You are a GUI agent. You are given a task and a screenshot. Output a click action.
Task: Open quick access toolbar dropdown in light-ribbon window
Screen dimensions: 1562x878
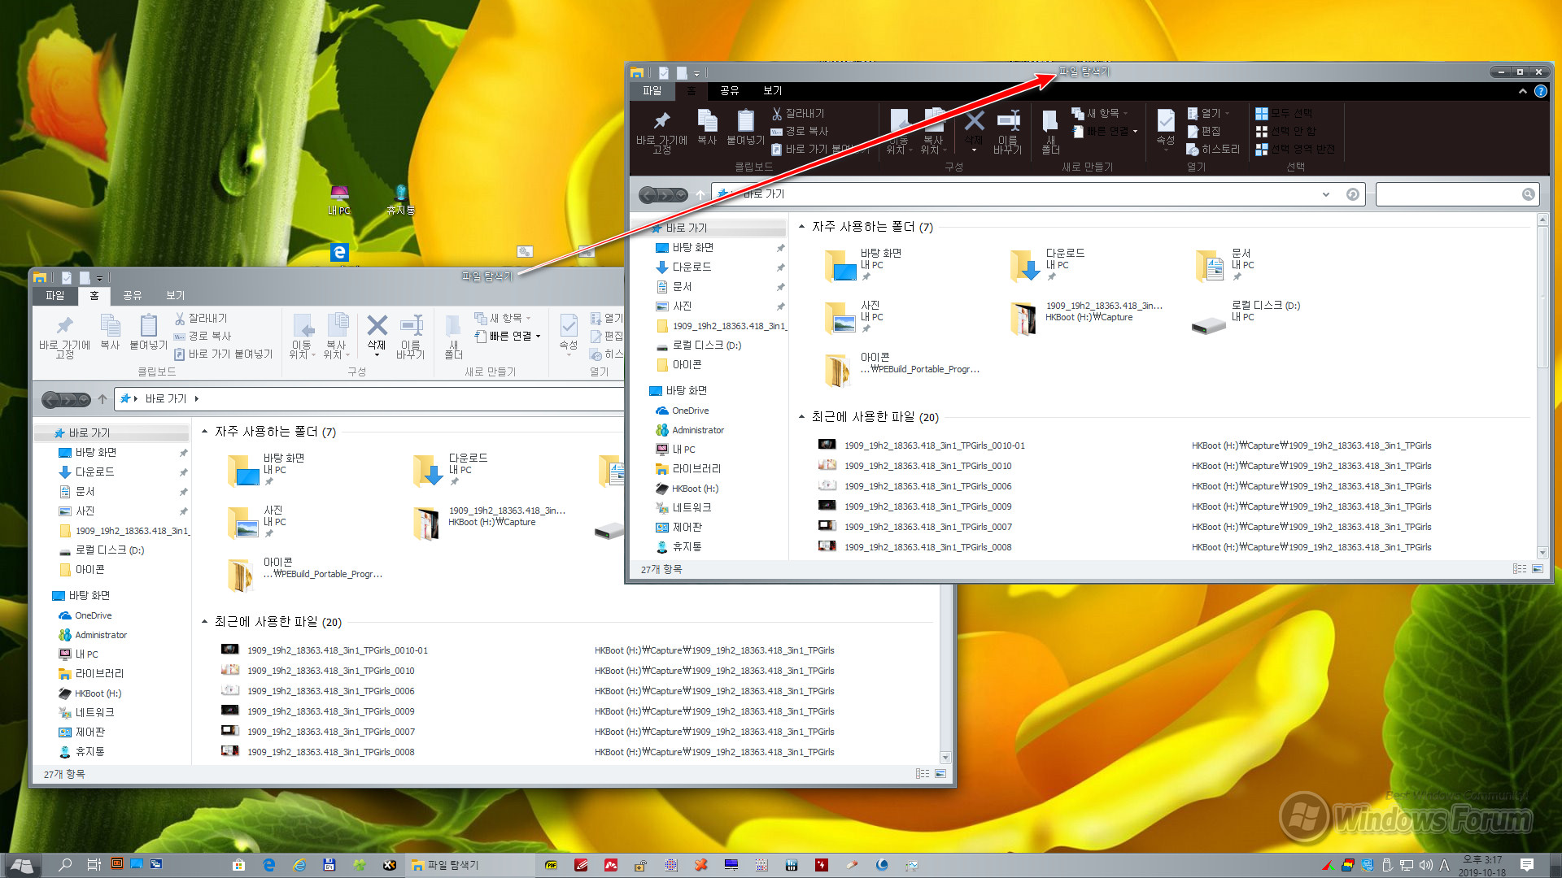(x=99, y=278)
